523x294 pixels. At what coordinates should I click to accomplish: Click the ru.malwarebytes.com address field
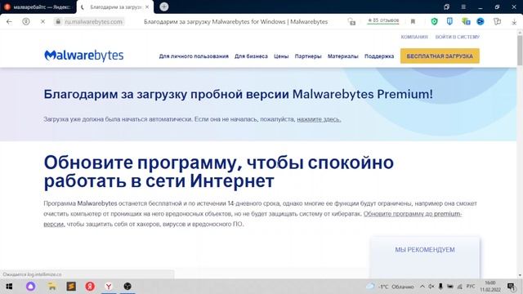[x=94, y=22]
